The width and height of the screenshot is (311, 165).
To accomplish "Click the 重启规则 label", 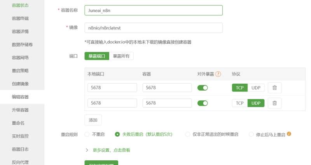I will [x=69, y=134].
